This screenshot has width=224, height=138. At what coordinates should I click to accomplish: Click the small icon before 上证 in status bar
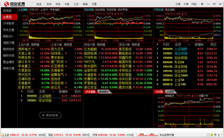2,135
